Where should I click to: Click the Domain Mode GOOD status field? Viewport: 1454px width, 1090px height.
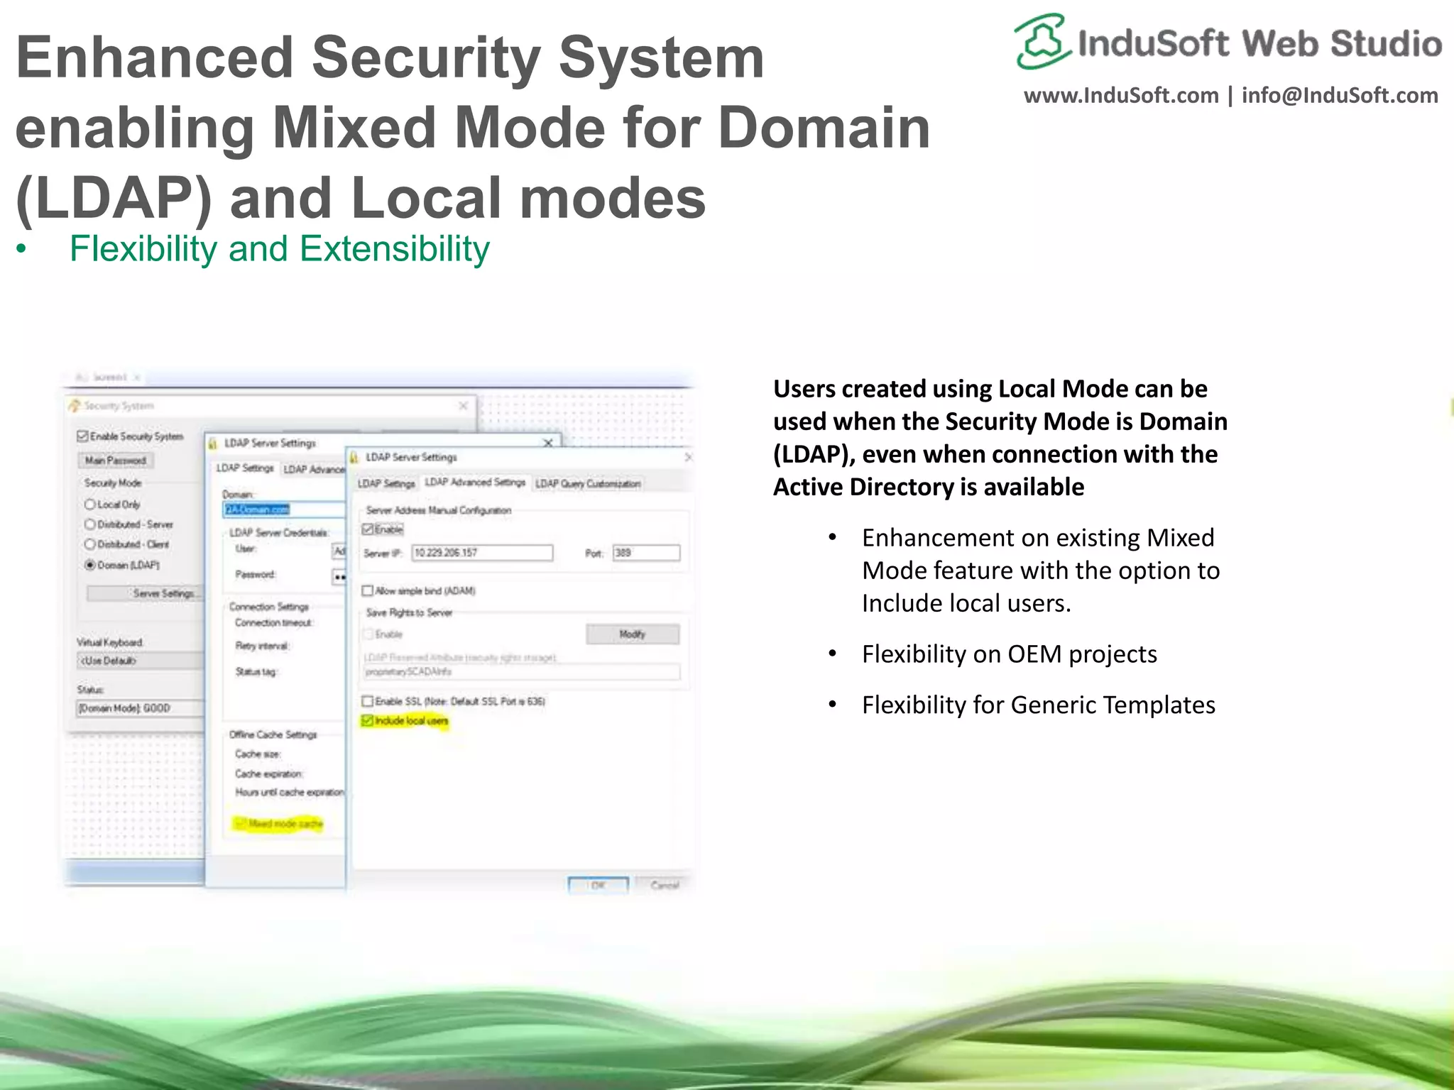click(x=140, y=708)
